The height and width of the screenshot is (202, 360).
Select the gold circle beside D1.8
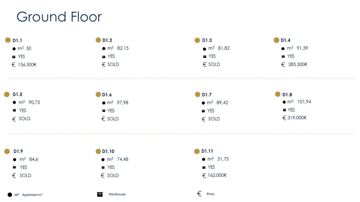[x=278, y=94]
